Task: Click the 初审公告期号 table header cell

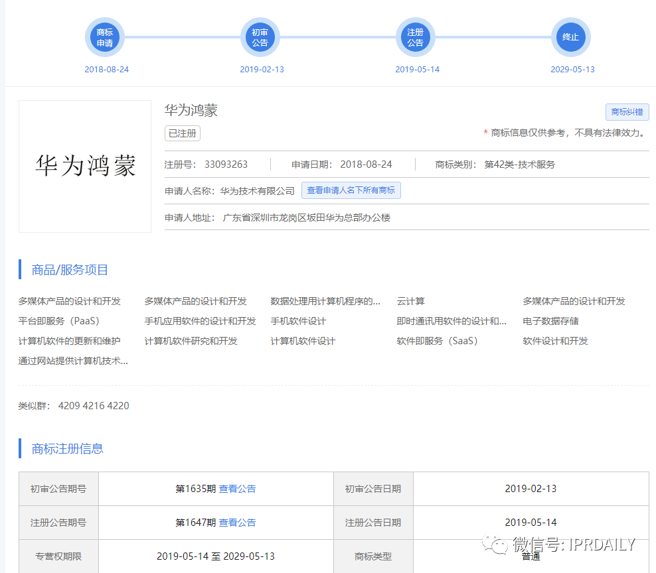Action: tap(58, 489)
